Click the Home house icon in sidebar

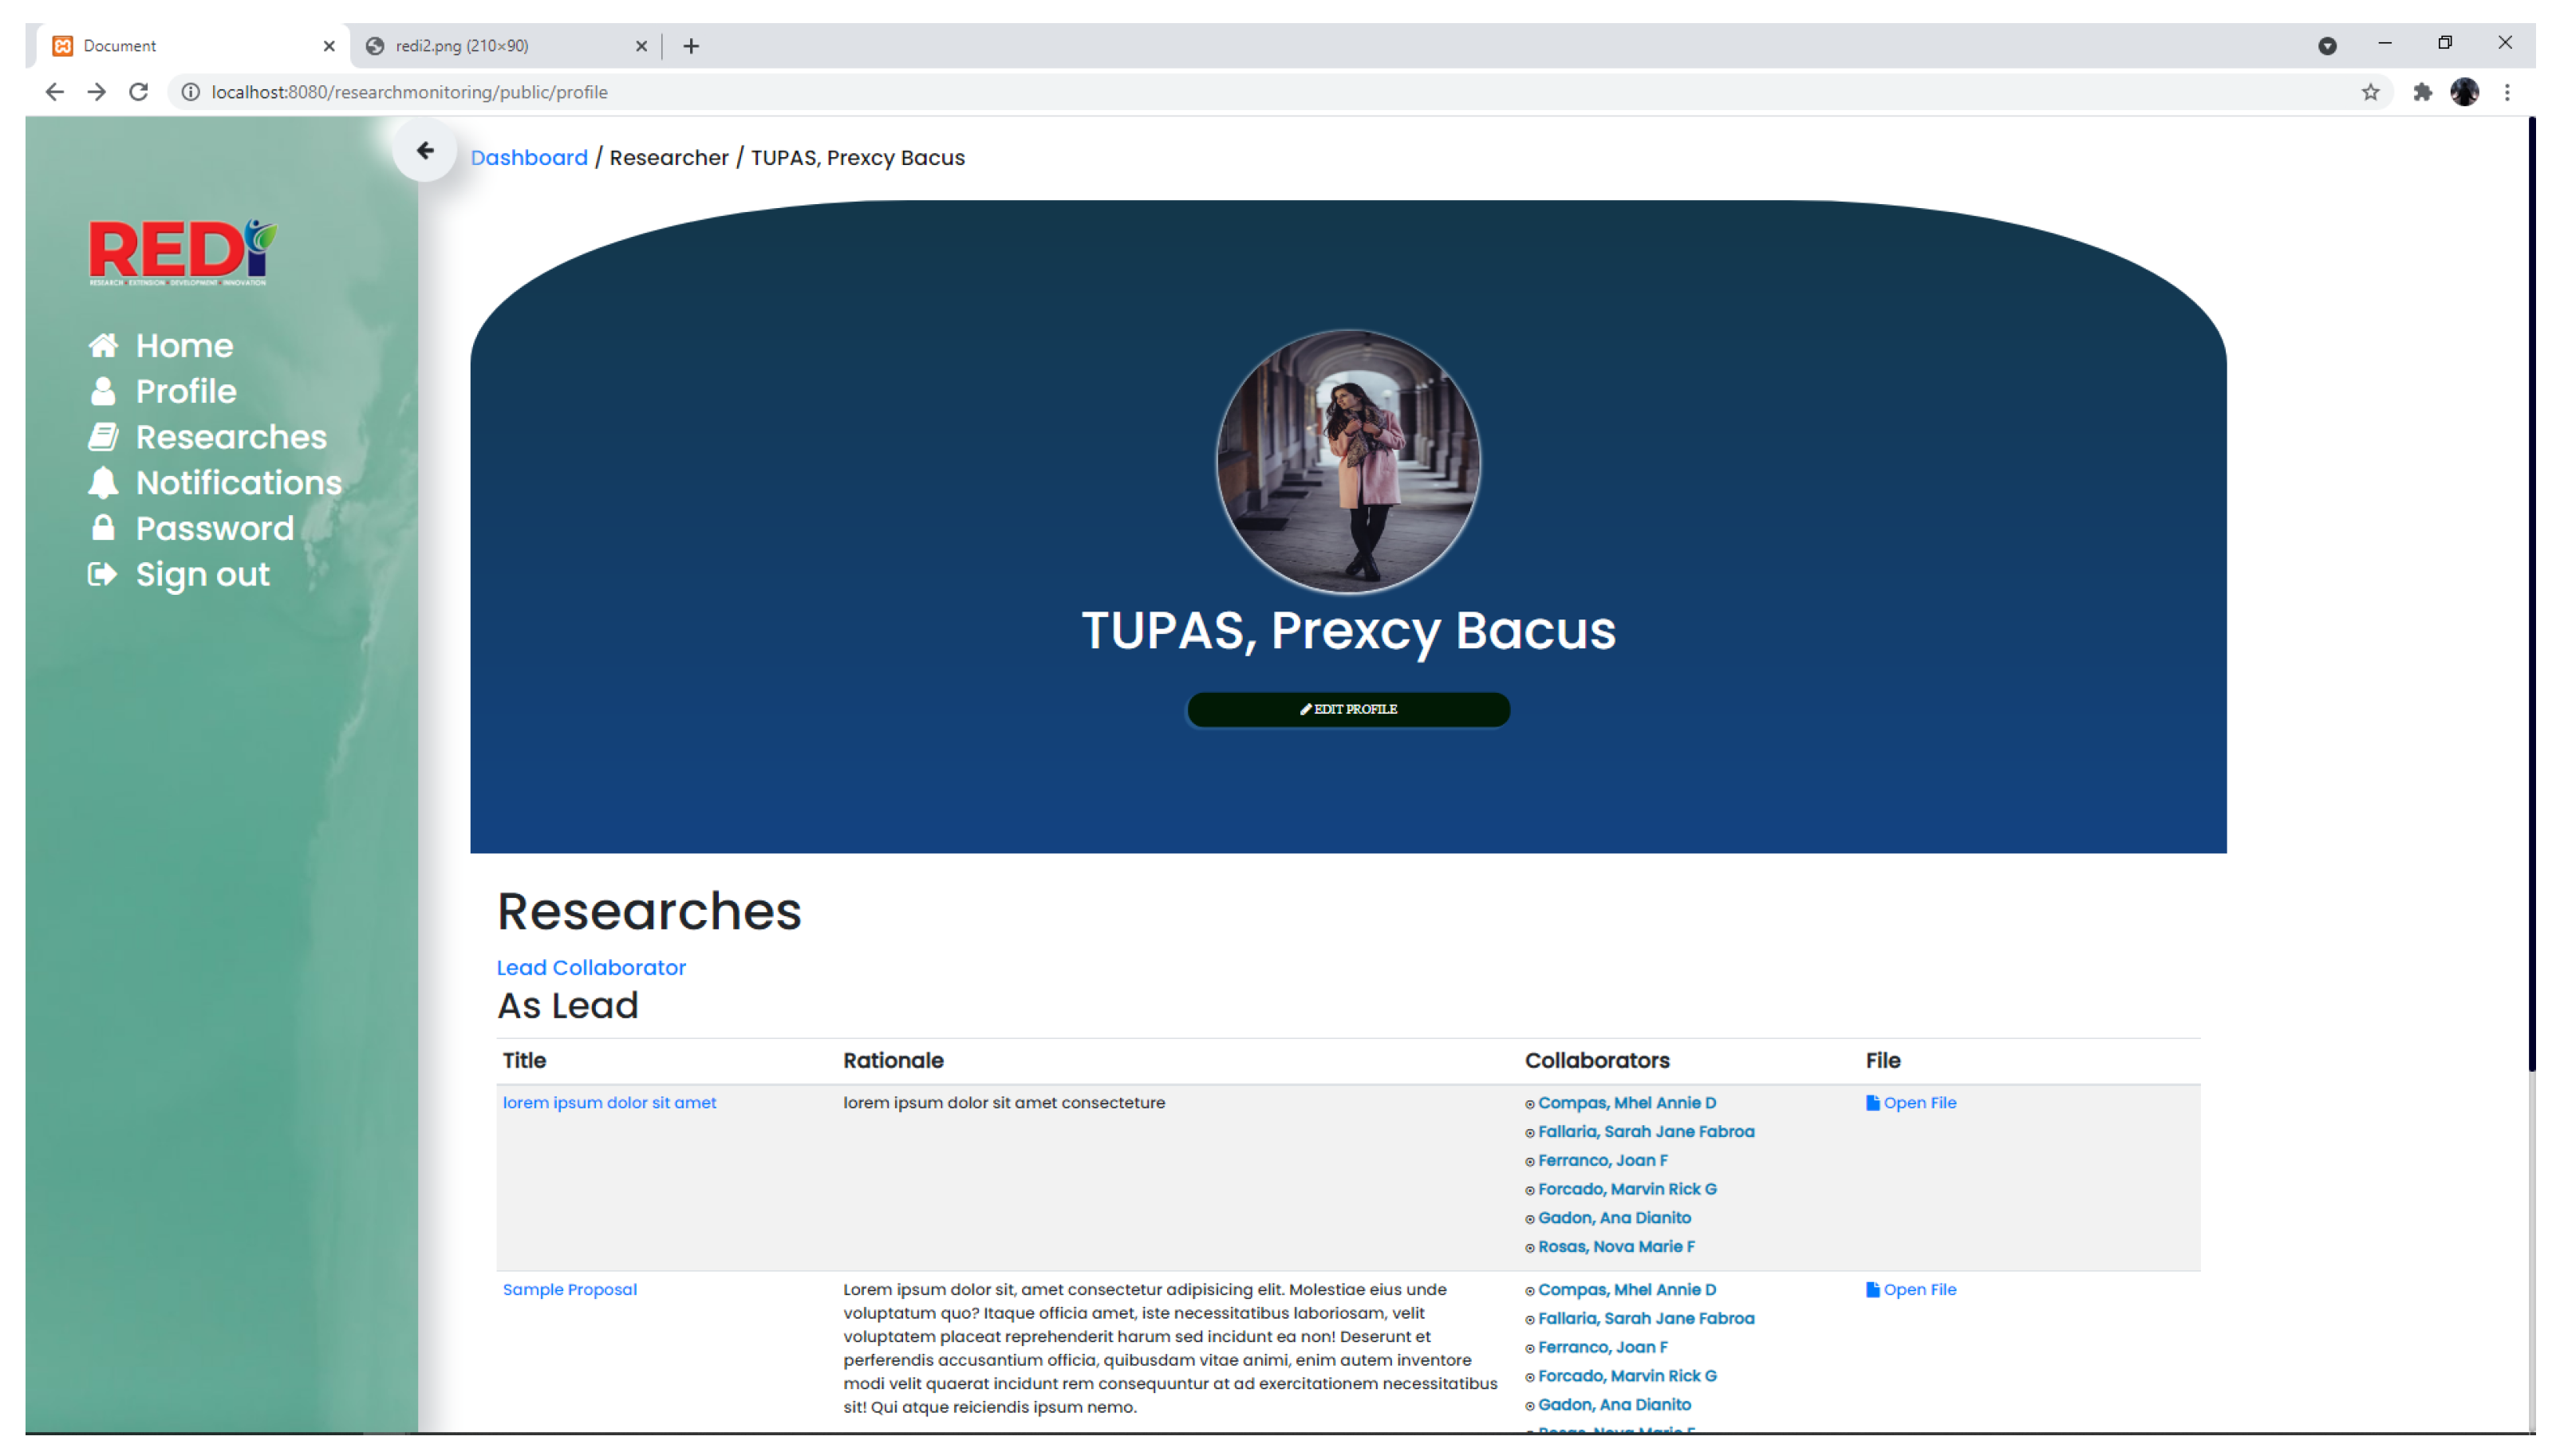103,345
